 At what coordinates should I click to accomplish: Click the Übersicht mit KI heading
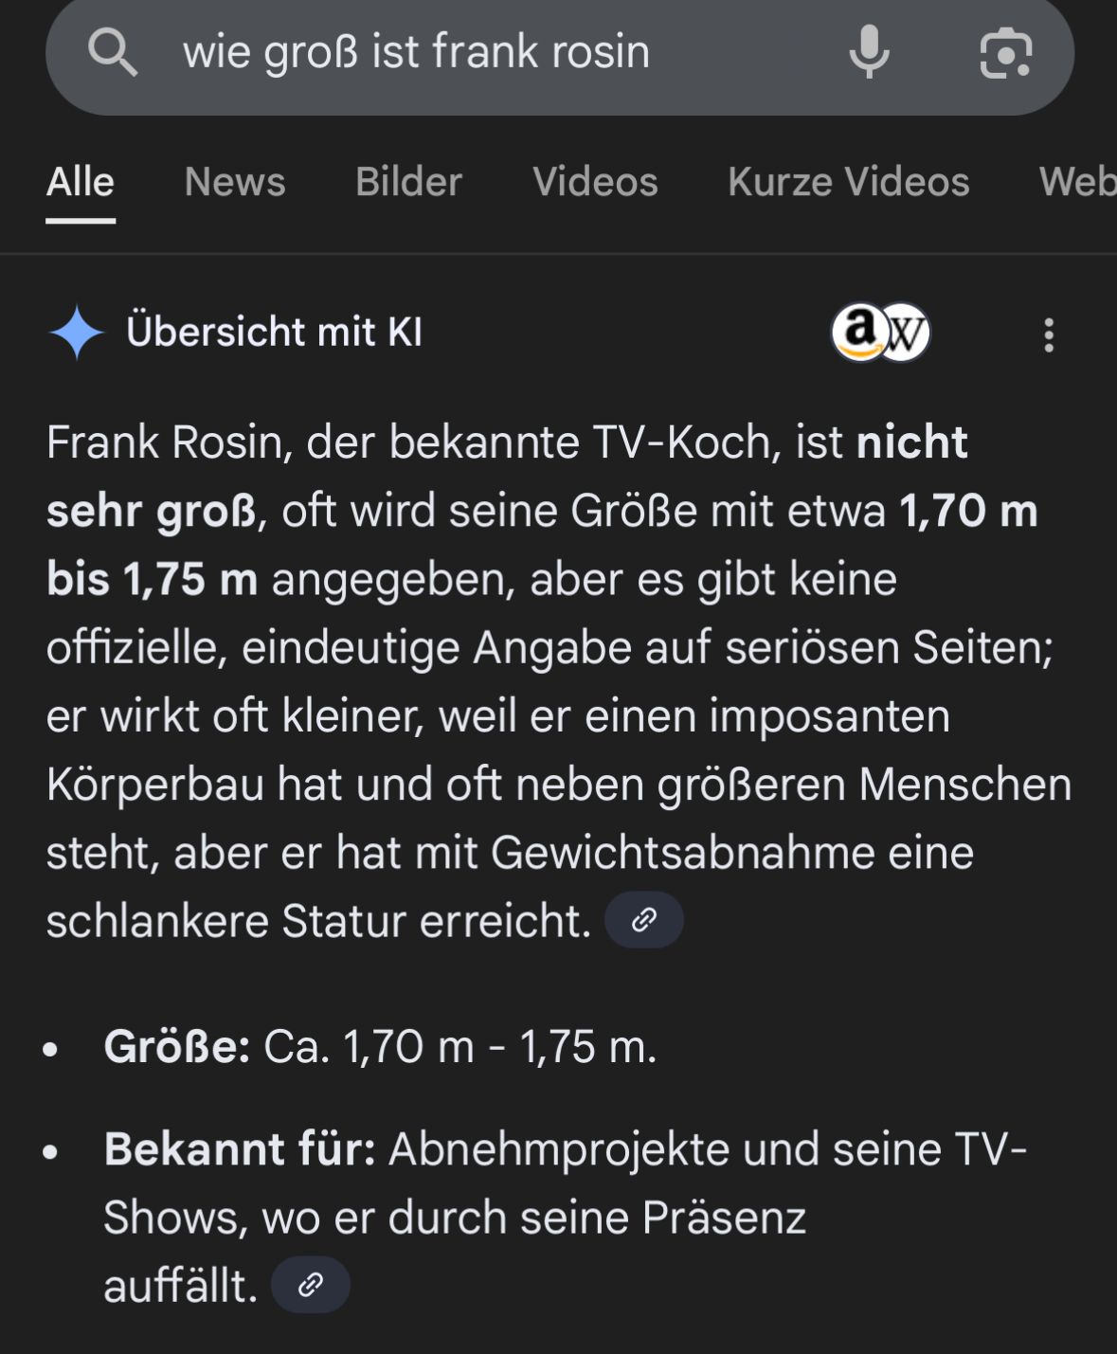coord(274,333)
